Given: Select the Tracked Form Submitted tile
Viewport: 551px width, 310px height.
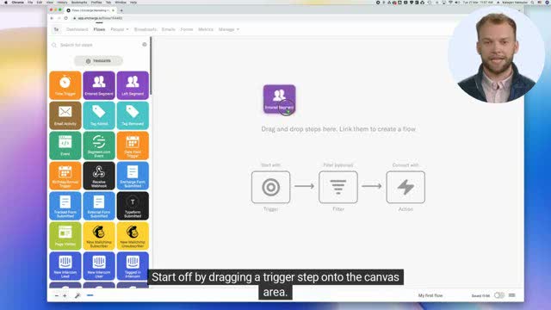Looking at the screenshot, I should pos(65,206).
